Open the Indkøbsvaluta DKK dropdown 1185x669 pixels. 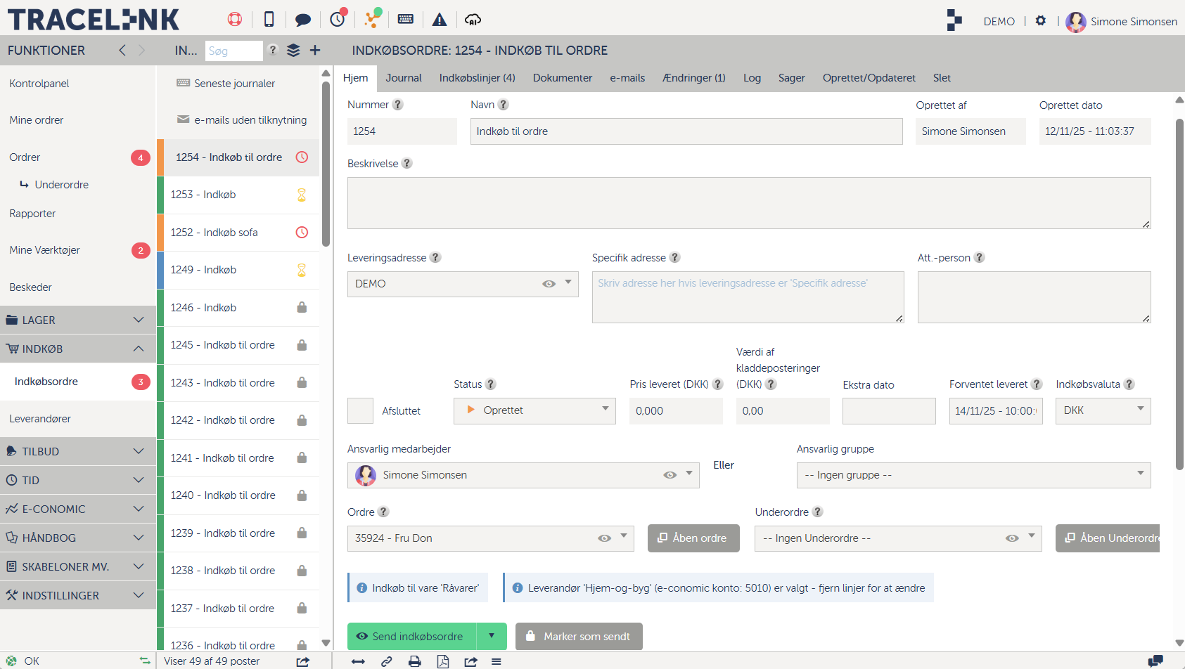(1102, 410)
